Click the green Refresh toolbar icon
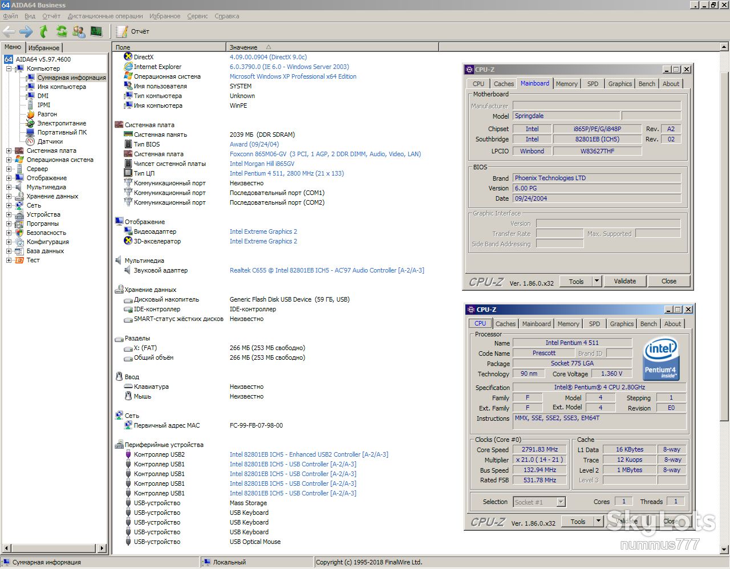The width and height of the screenshot is (730, 569). (x=61, y=31)
